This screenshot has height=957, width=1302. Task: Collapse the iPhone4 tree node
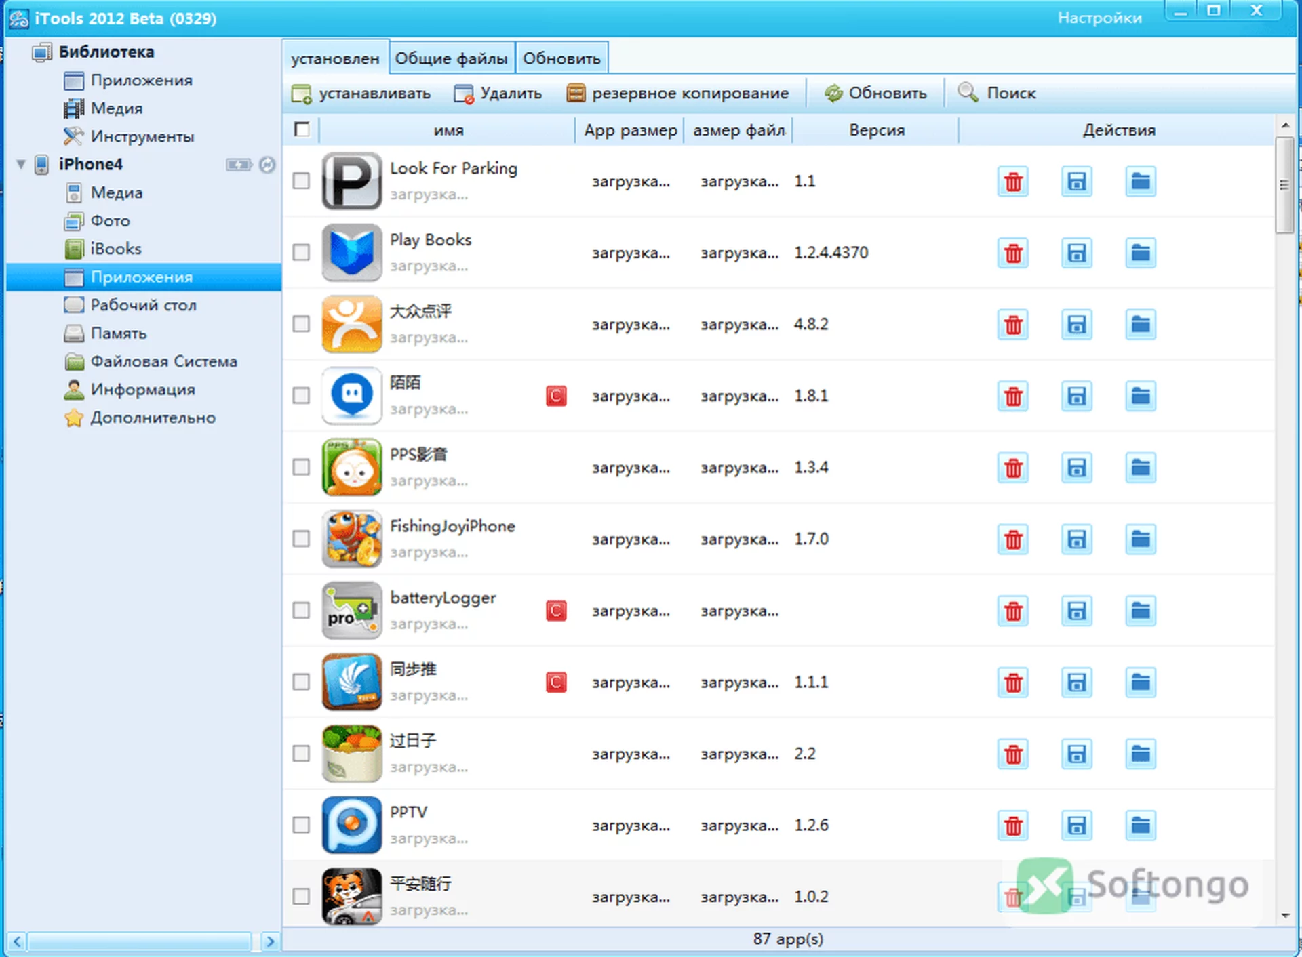pos(21,165)
